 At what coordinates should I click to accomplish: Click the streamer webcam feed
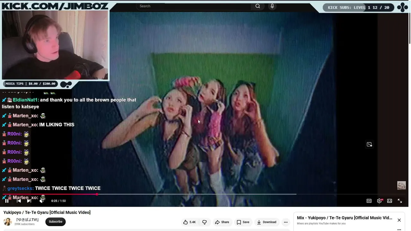coord(55,45)
